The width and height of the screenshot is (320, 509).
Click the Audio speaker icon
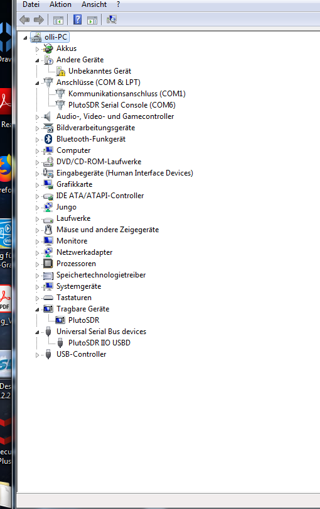[x=48, y=116]
